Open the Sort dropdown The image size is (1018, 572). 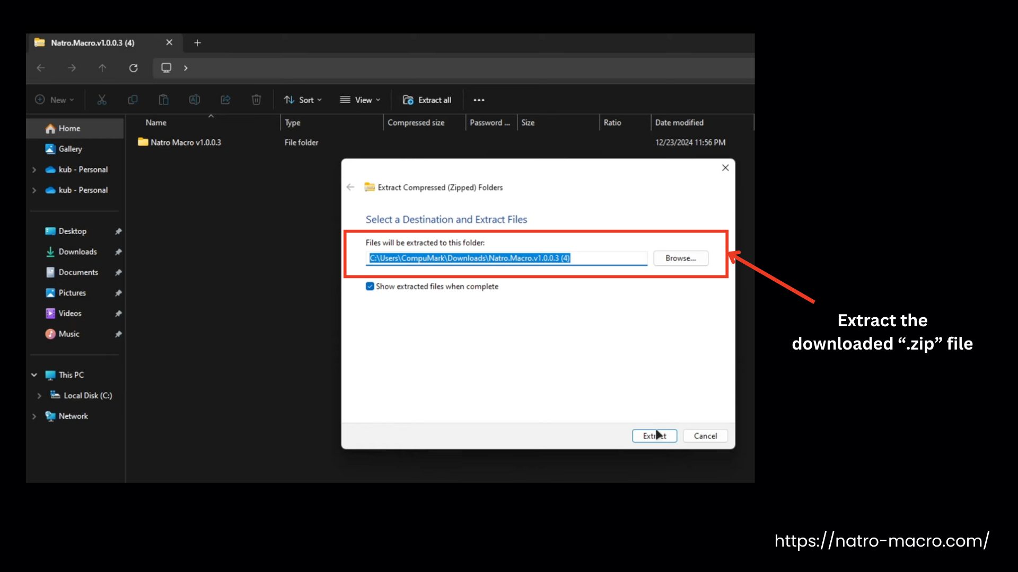point(302,100)
